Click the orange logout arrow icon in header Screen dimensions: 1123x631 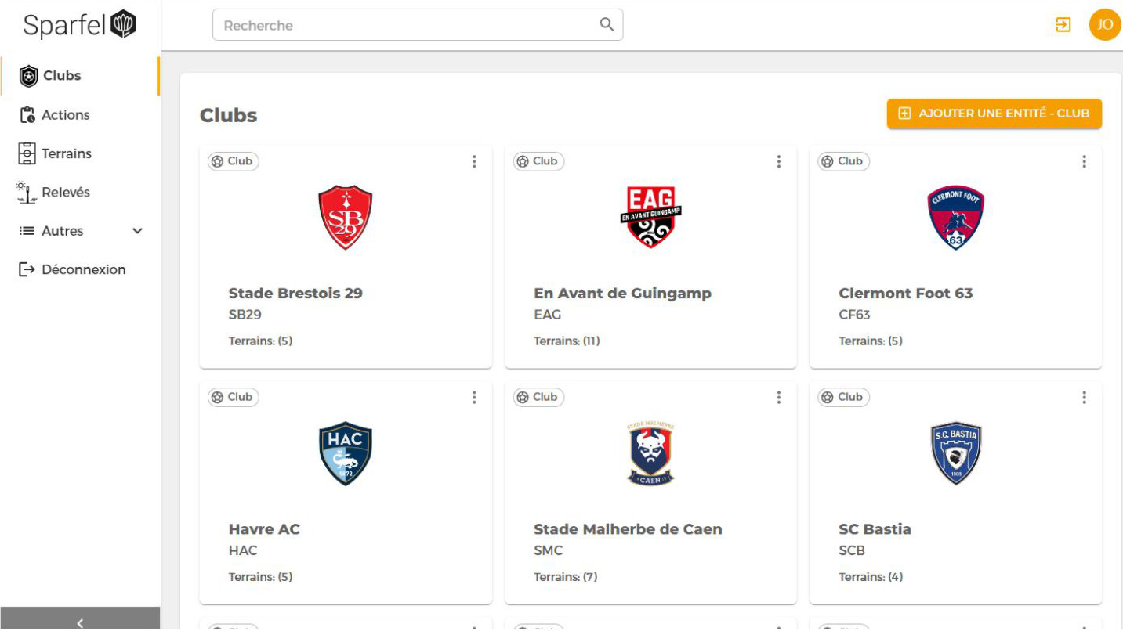pyautogui.click(x=1063, y=25)
